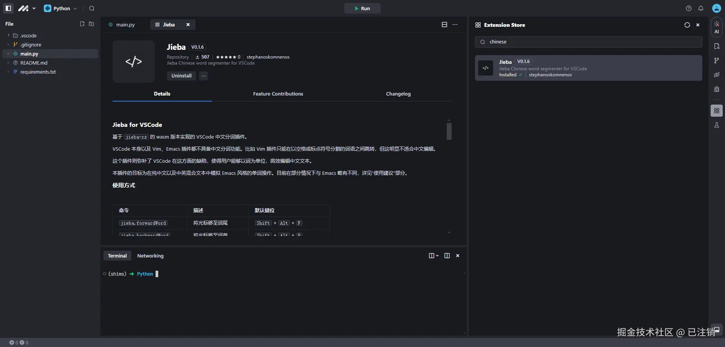Open the user account avatar
Image resolution: width=725 pixels, height=347 pixels.
717,8
